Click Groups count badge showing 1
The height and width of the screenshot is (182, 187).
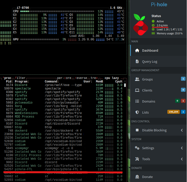pyautogui.click(x=183, y=79)
